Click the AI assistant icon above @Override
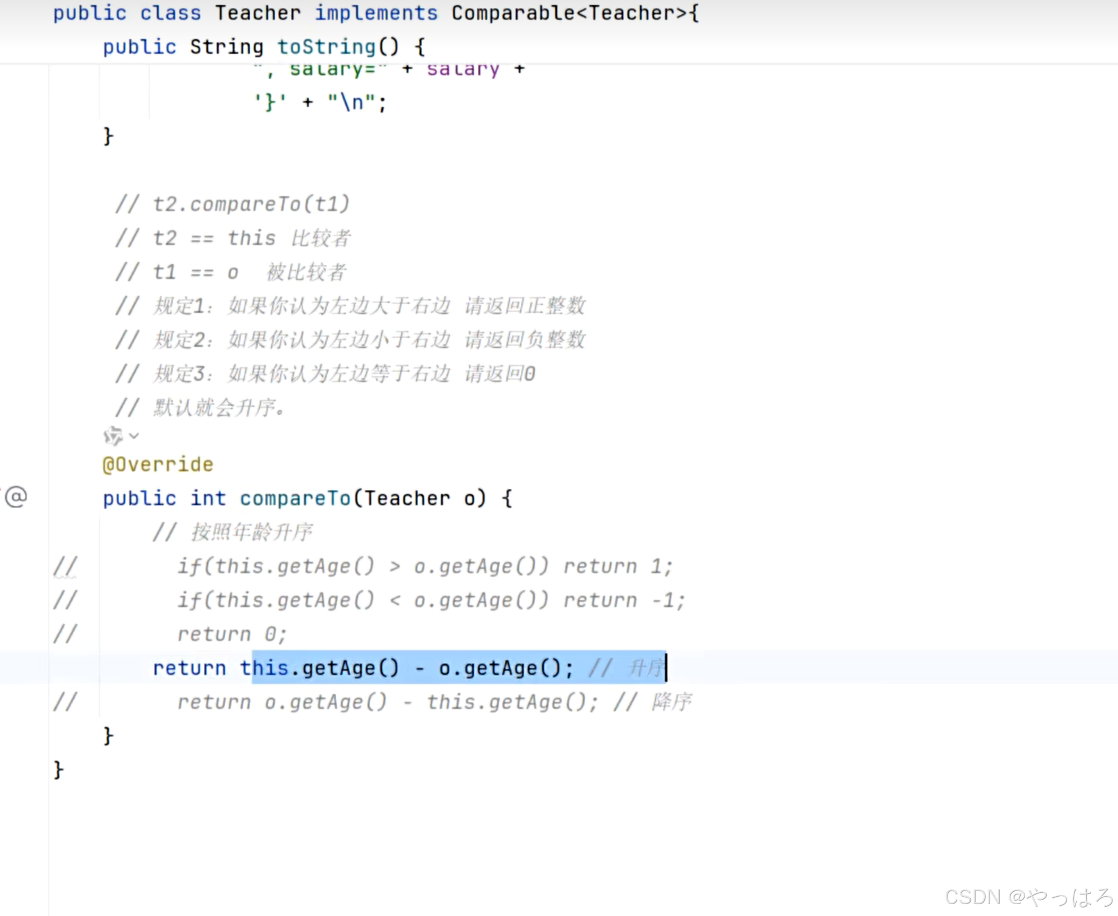The height and width of the screenshot is (916, 1118). [113, 436]
